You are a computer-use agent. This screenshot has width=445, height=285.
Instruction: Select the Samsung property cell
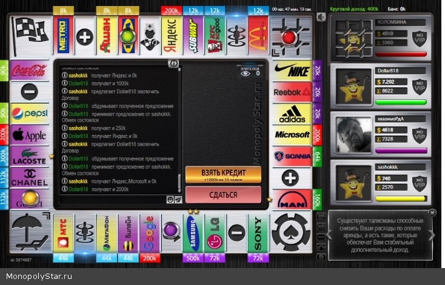pos(193,233)
